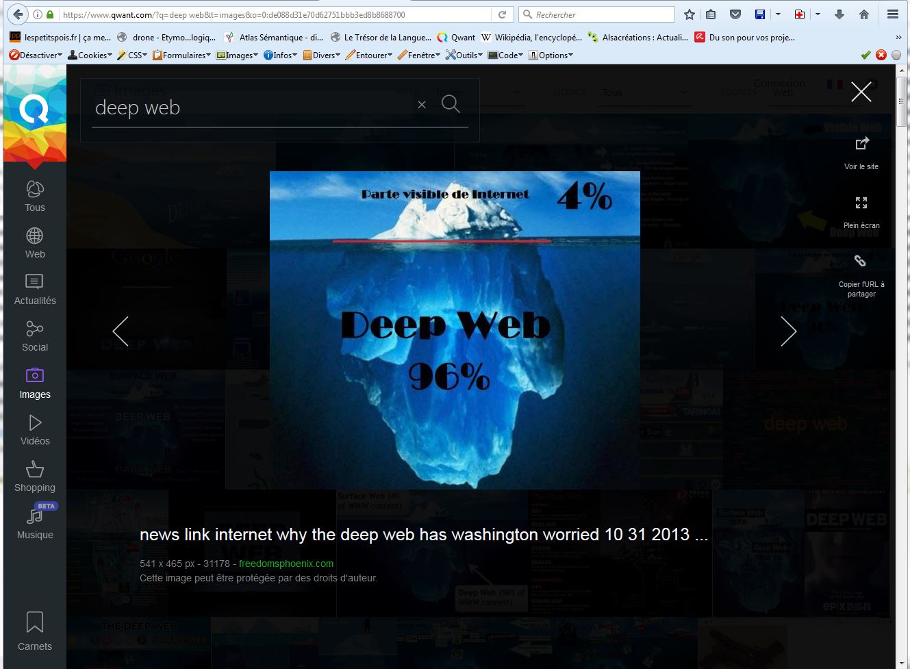This screenshot has height=669, width=910.
Task: Open the Atlas Sémantique bookmark
Action: click(x=274, y=38)
